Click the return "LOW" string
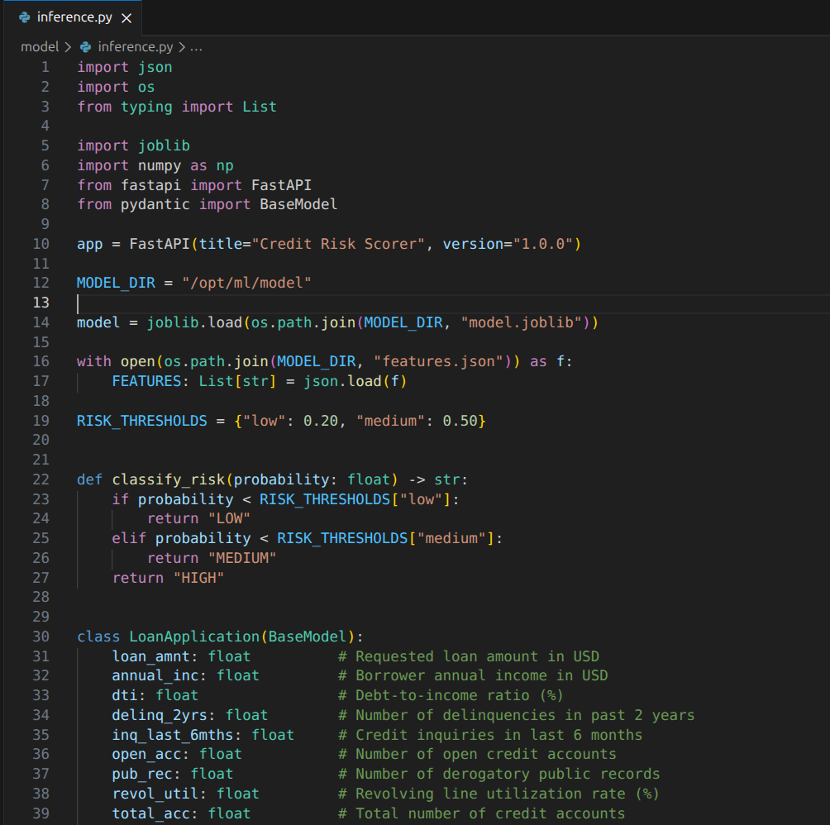This screenshot has width=830, height=825. (229, 518)
